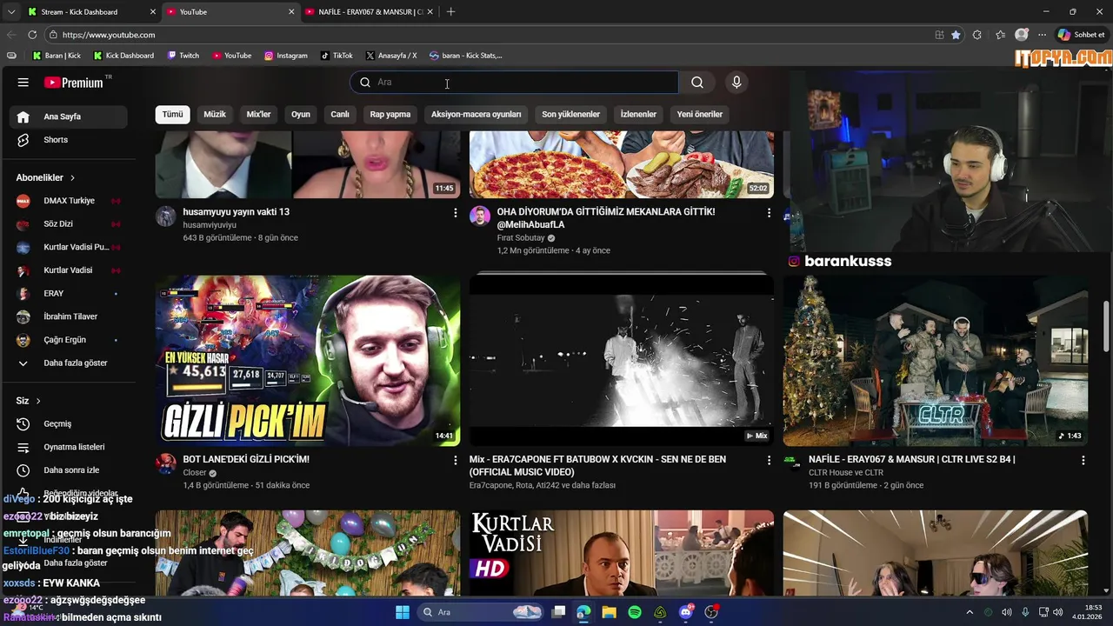
Task: Show hidden icons in the system tray
Action: click(970, 612)
